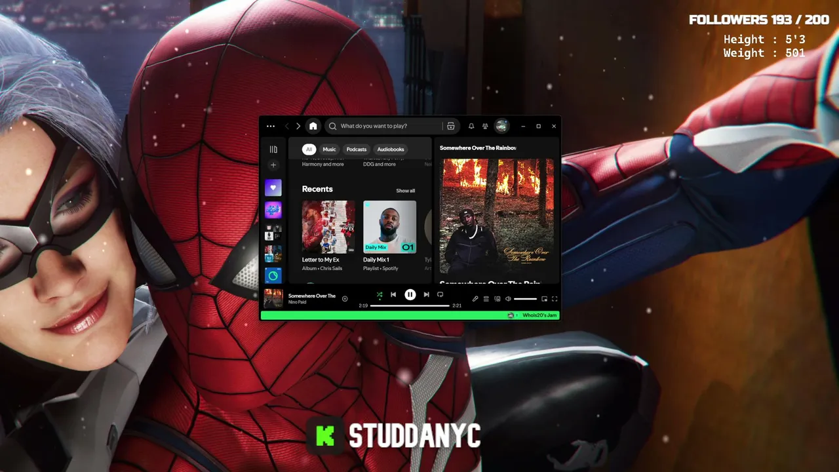The width and height of the screenshot is (839, 472).
Task: Toggle repeat mode
Action: pos(440,295)
